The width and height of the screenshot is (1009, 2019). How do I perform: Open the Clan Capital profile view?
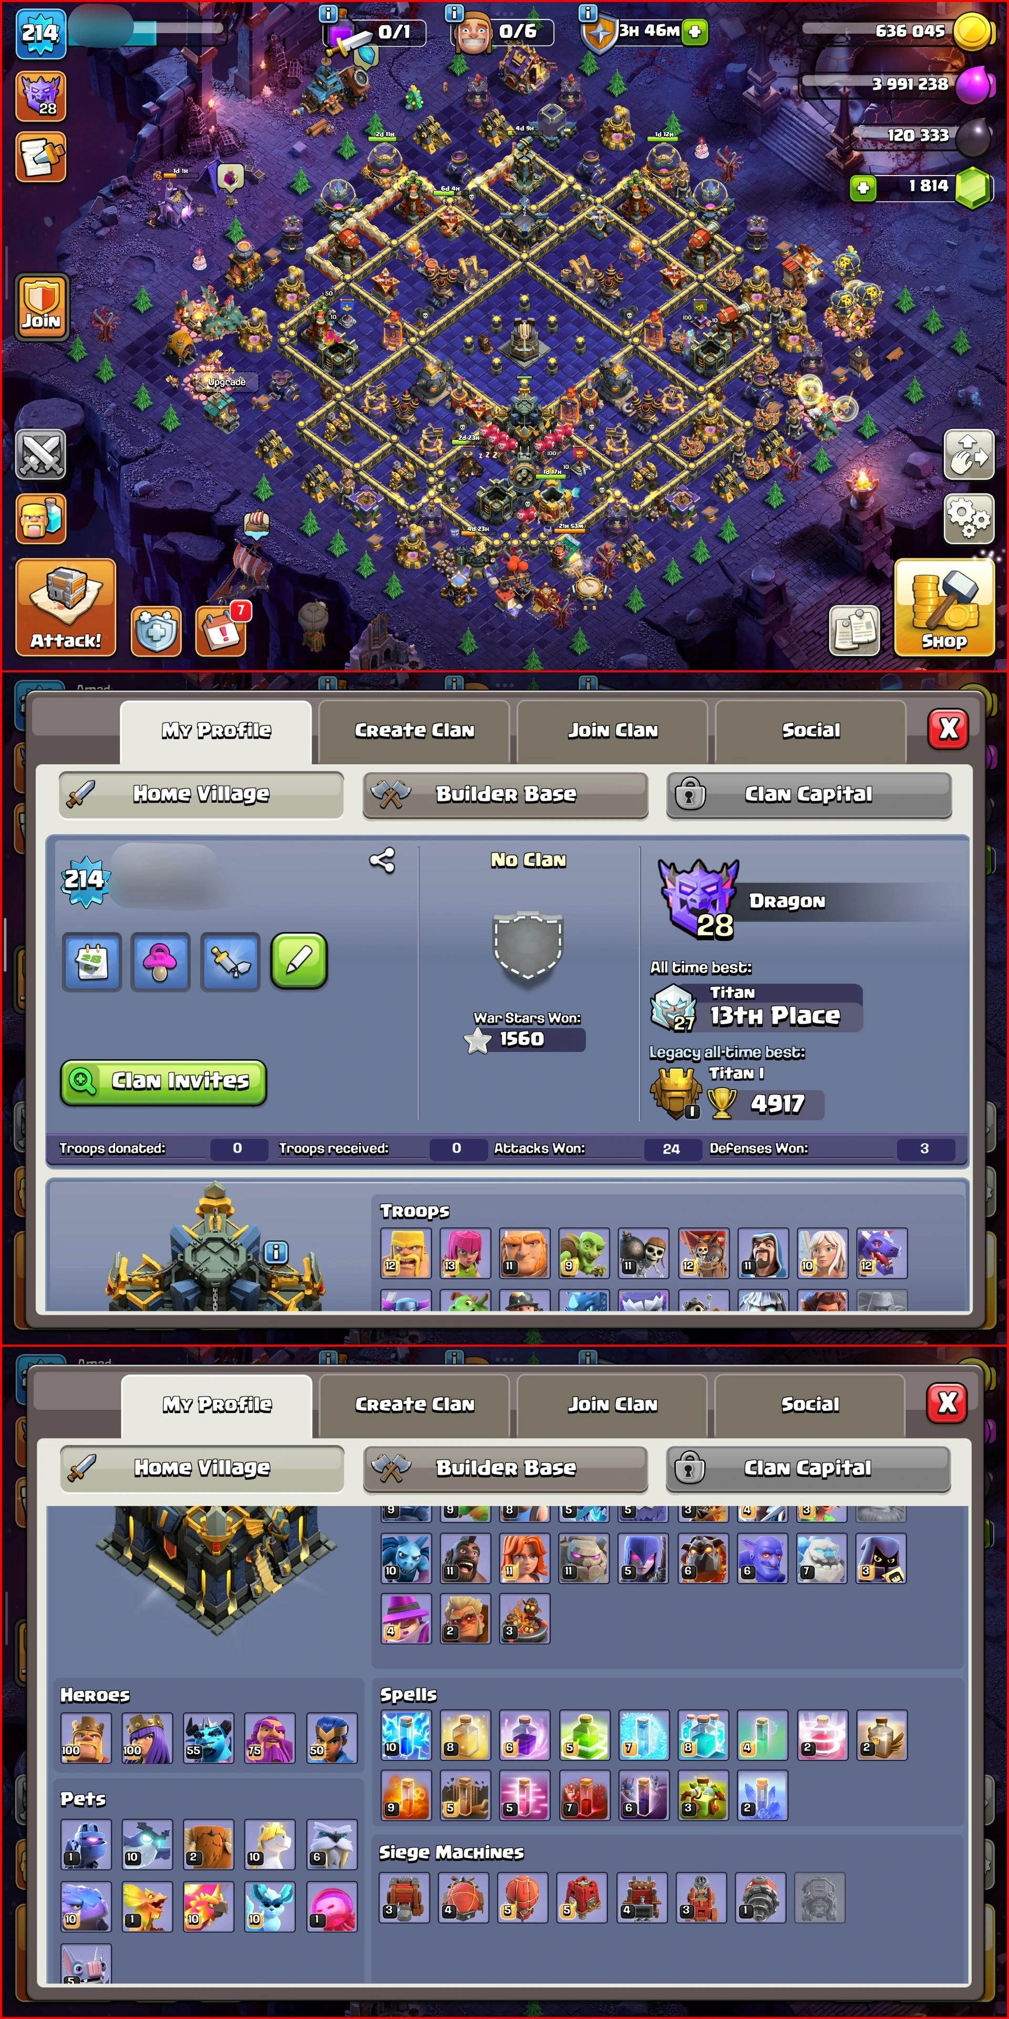808,794
